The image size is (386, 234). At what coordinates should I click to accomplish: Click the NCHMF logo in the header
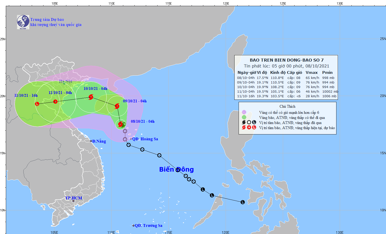(x=23, y=22)
